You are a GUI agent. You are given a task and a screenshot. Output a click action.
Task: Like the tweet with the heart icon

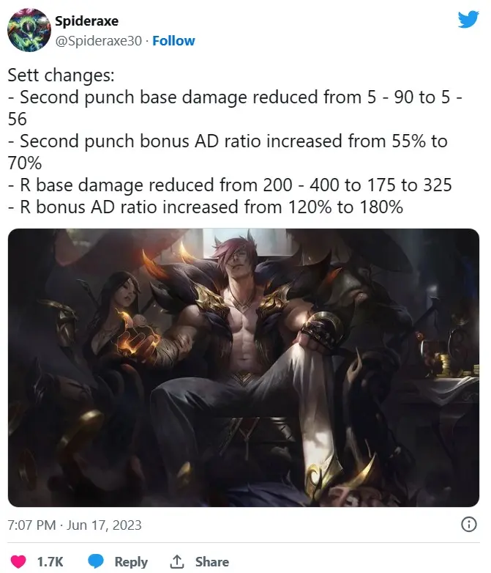[18, 561]
